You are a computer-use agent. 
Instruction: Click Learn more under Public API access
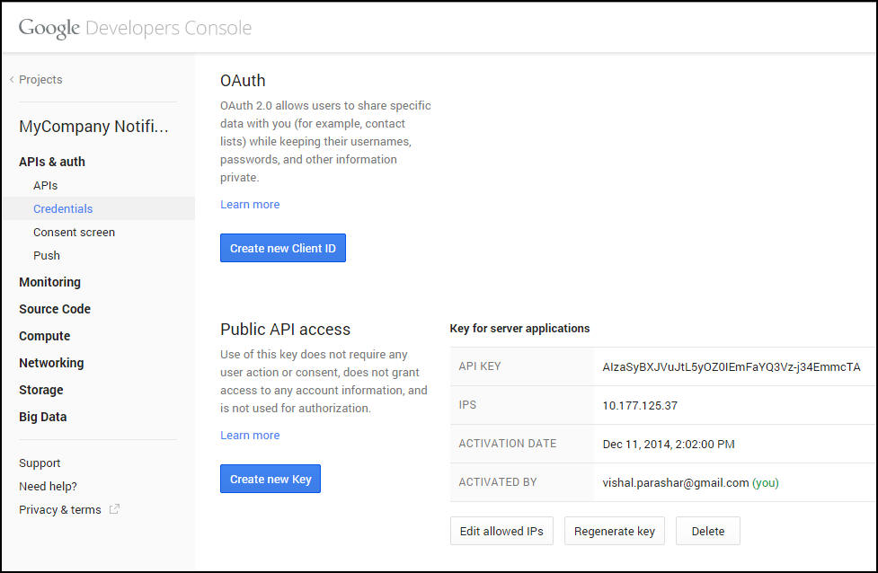(250, 436)
